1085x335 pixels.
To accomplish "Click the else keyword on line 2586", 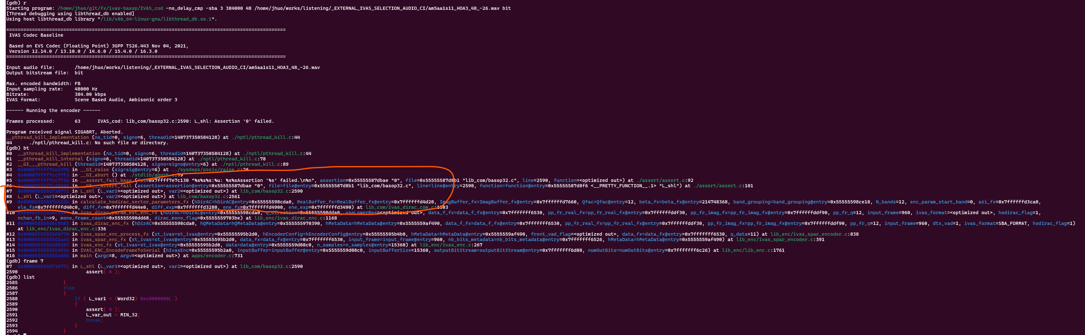I will coord(69,288).
